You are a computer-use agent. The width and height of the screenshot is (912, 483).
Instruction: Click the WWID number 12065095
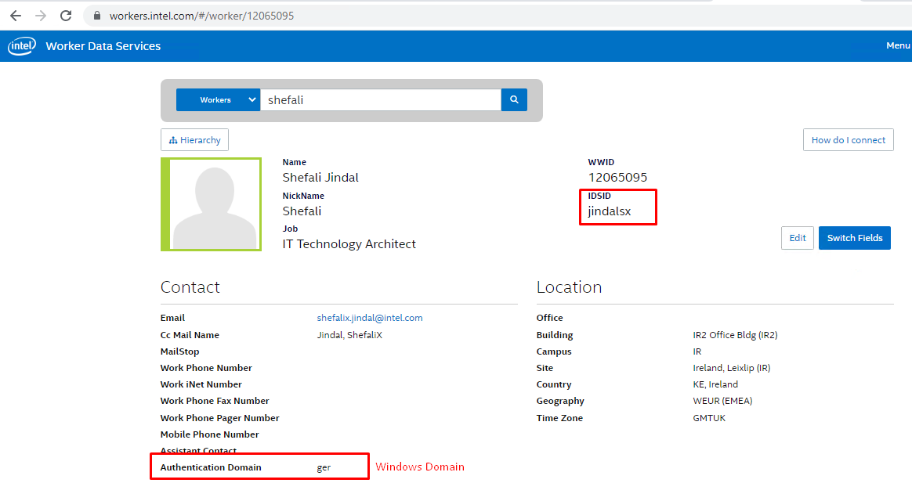pos(617,178)
